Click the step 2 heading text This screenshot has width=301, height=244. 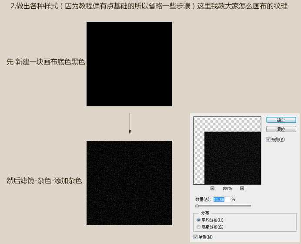[149, 6]
